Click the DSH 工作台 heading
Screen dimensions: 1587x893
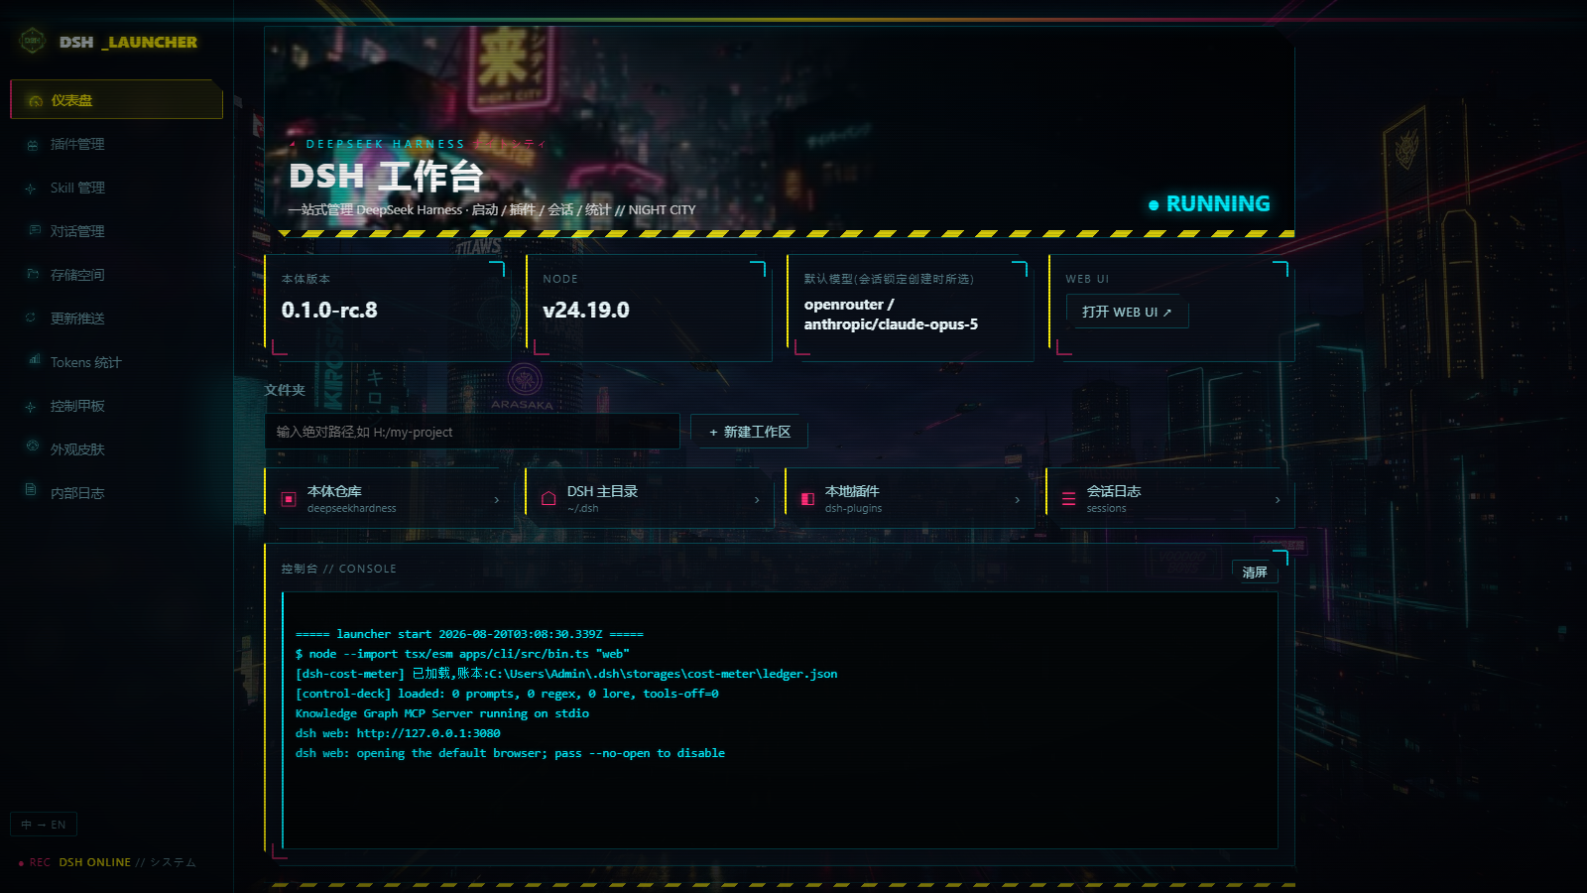pyautogui.click(x=386, y=177)
